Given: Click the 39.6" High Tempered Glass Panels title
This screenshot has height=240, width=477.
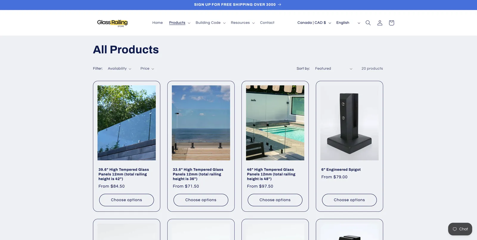Looking at the screenshot, I should 124,174.
